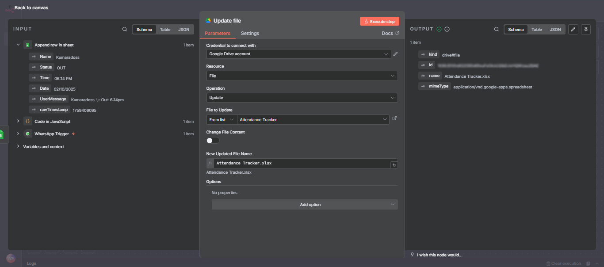
Task: Switch OUTPUT view to Table
Action: tap(536, 29)
